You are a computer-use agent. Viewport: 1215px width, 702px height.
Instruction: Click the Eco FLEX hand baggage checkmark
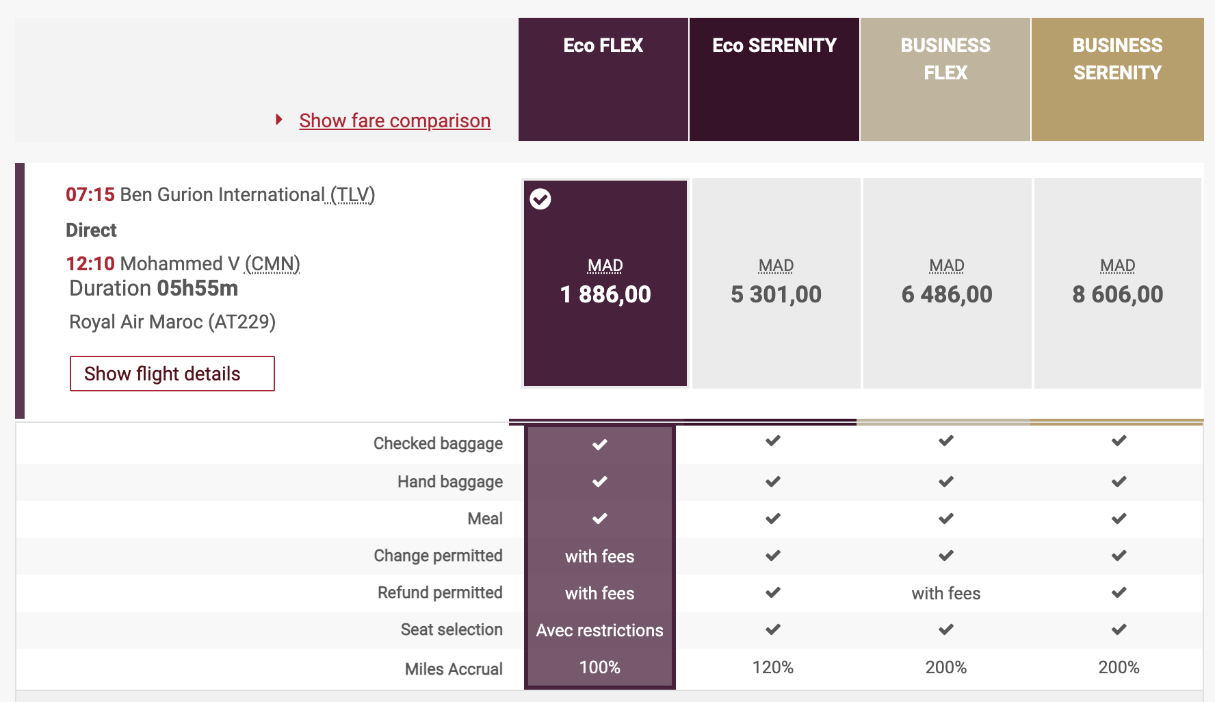point(600,482)
